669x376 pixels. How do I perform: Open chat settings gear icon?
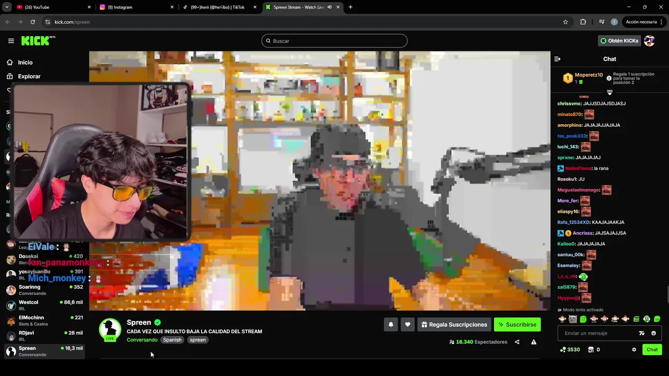tap(634, 349)
